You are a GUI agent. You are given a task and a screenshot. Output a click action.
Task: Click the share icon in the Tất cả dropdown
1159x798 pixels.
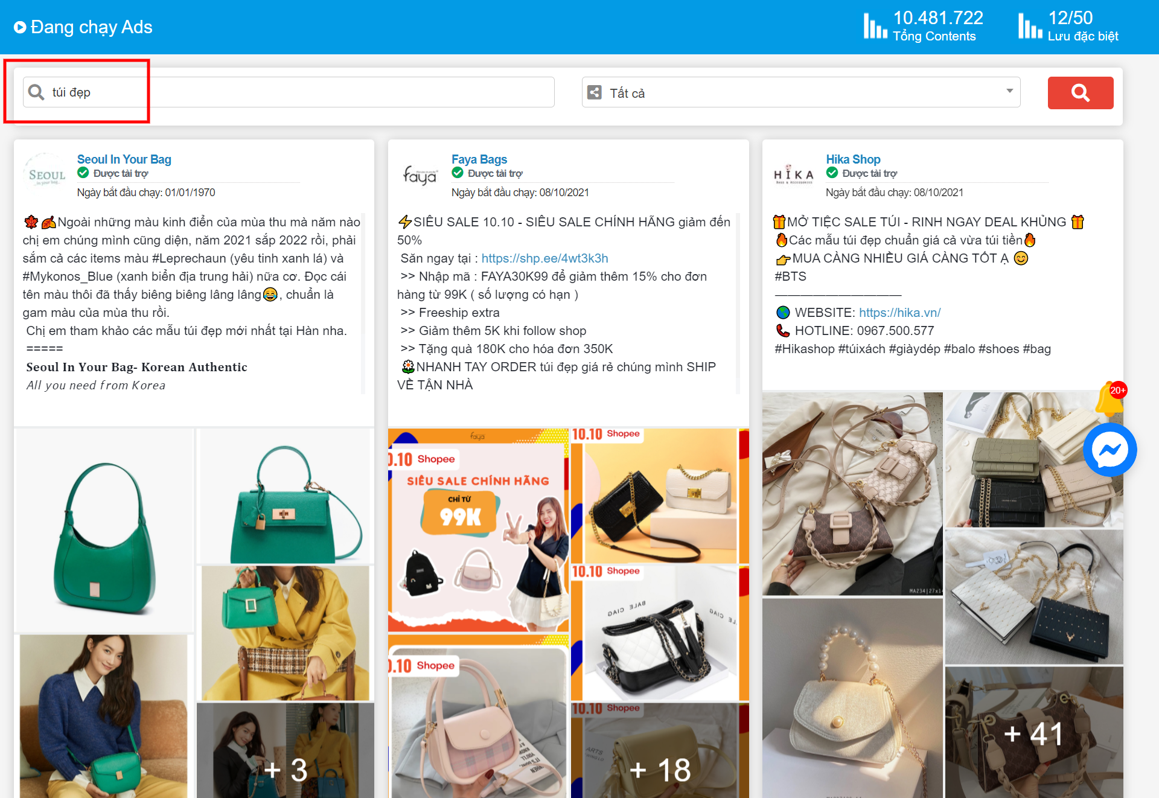595,92
